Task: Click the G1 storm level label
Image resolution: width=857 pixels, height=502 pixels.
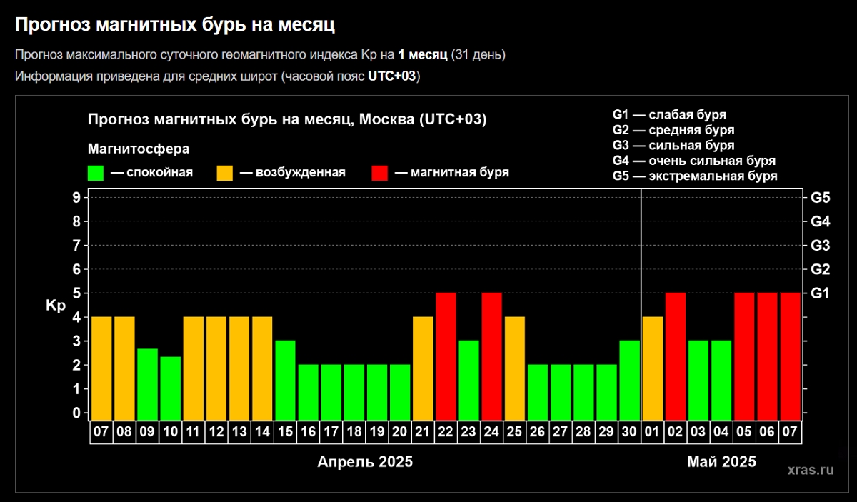Action: (820, 293)
